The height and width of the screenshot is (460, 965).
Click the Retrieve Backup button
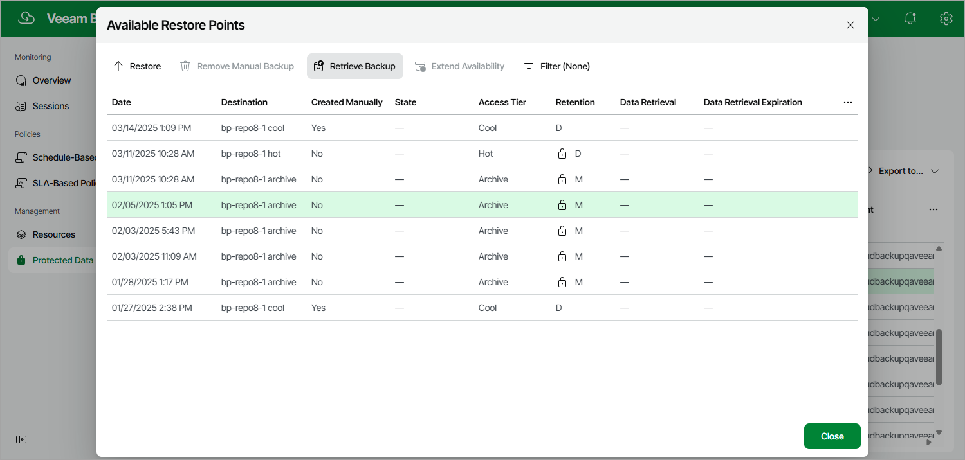pos(355,66)
